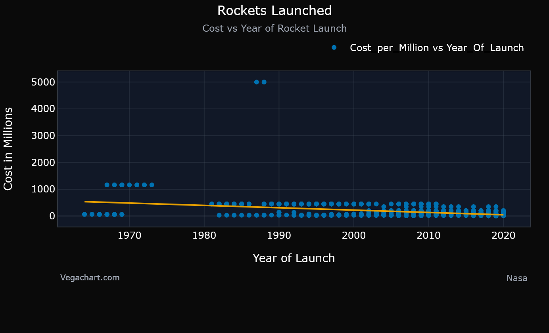
Task: Select the earliest 1964 data point near zero
Action: [84, 214]
